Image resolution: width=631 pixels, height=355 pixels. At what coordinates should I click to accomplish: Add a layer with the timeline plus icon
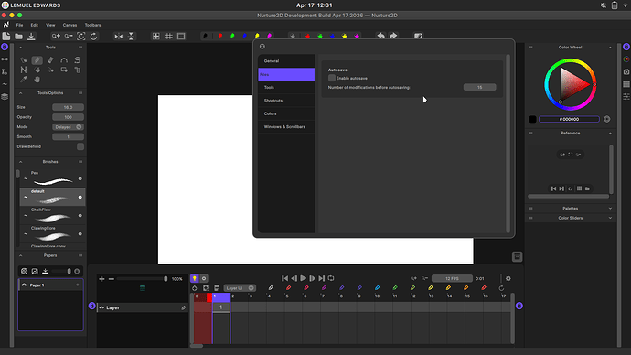coord(102,279)
